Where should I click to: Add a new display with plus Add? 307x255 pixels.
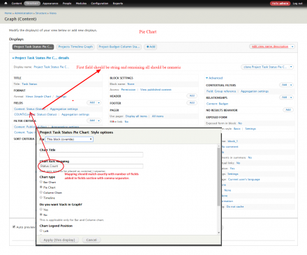click(151, 47)
